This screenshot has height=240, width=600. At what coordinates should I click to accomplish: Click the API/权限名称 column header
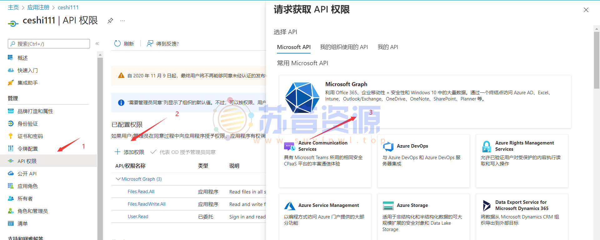130,166
